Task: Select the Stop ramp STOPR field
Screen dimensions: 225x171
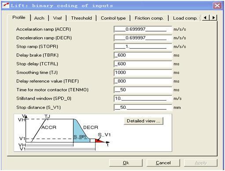Action: click(143, 47)
